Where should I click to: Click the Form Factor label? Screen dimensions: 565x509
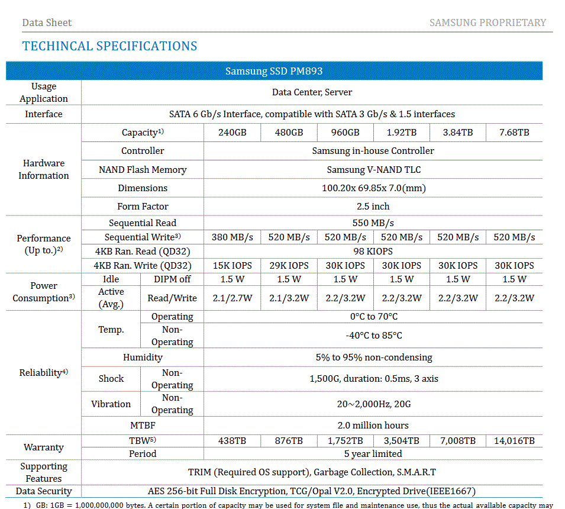(x=143, y=207)
